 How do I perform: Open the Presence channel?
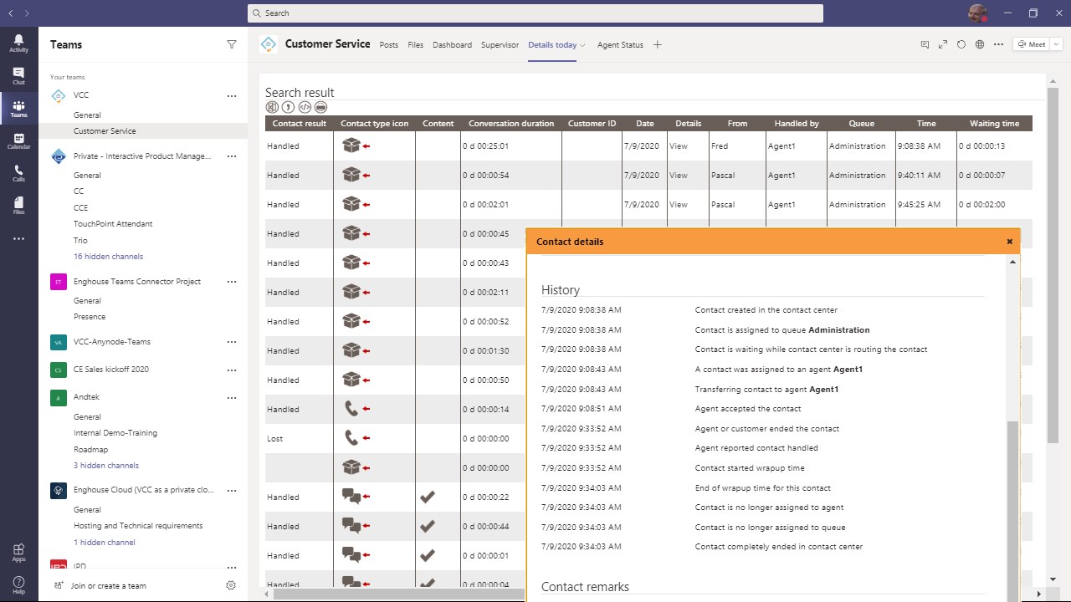tap(90, 317)
